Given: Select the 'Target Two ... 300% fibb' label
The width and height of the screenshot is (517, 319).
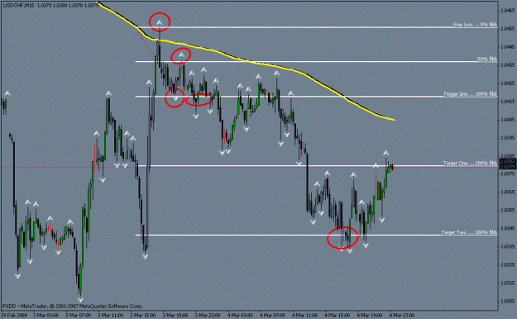Looking at the screenshot, I should [469, 232].
